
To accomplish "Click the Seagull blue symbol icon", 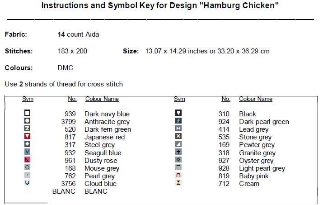I will click(28, 152).
